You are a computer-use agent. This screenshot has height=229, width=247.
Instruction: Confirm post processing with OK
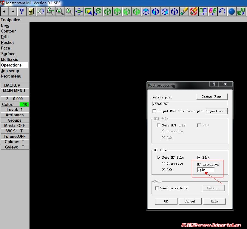(166, 201)
